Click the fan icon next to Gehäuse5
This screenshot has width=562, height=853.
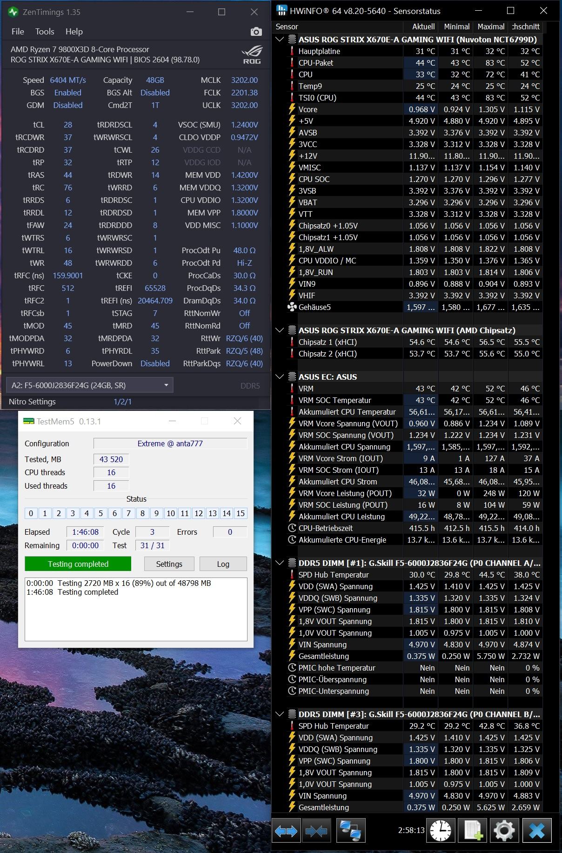click(x=292, y=307)
